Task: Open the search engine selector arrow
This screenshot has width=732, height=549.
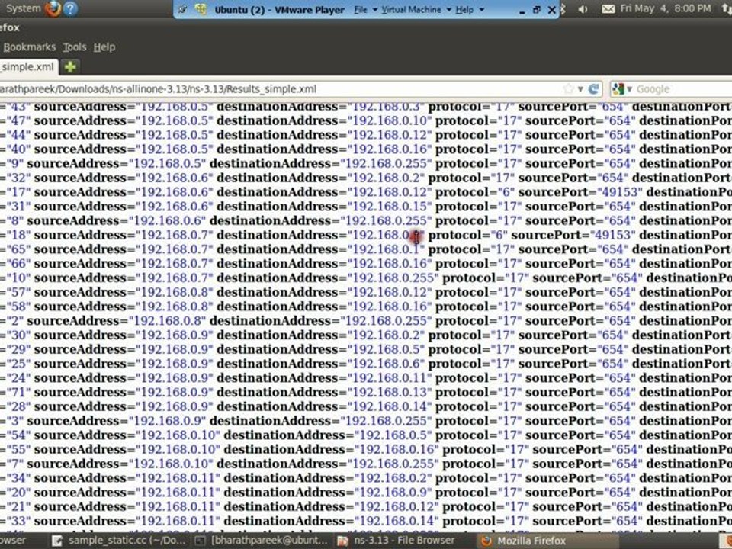Action: [x=629, y=88]
